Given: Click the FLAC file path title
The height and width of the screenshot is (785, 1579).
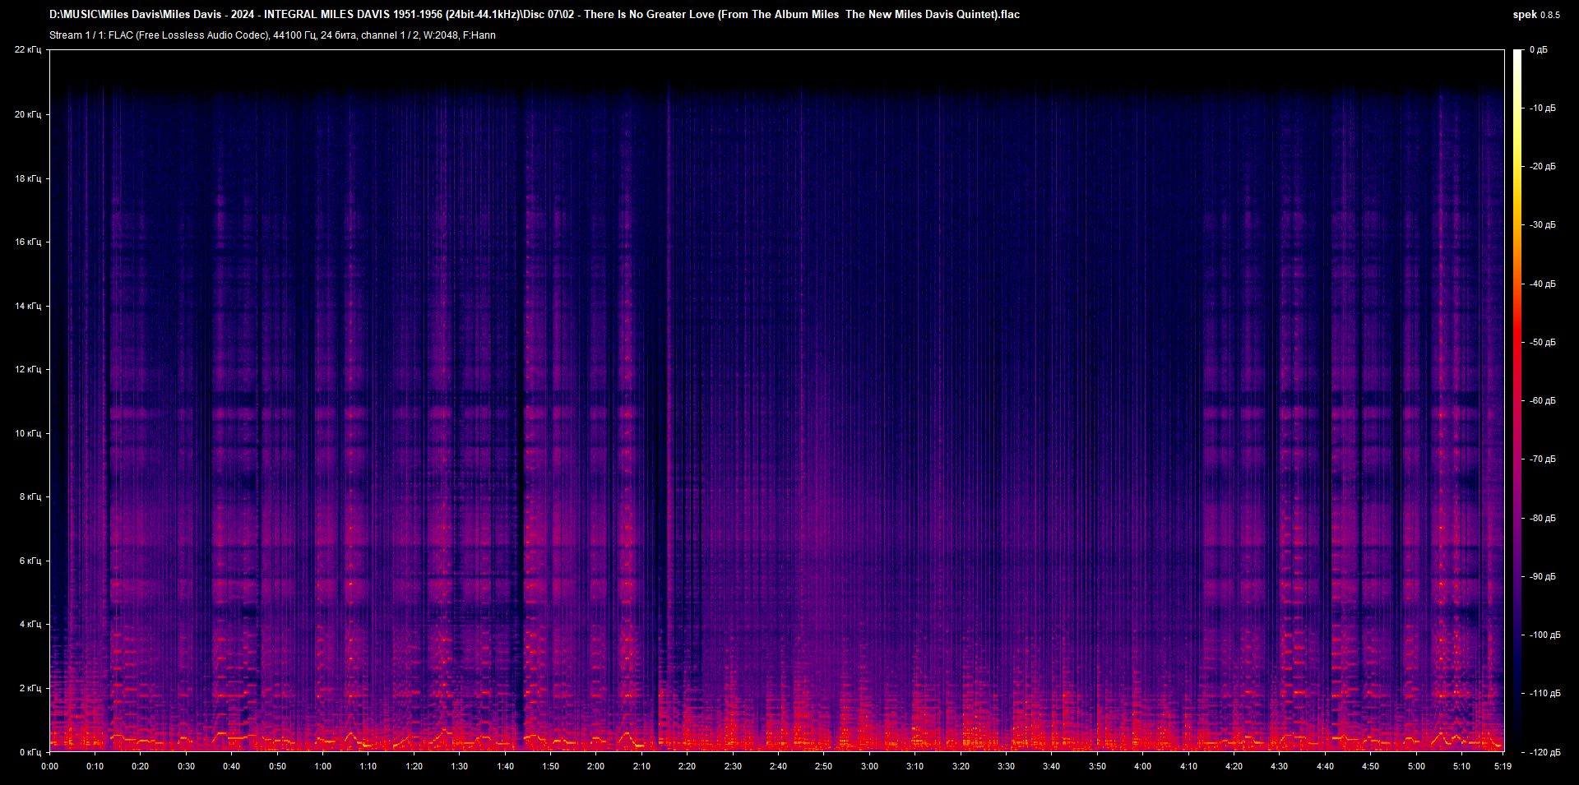Looking at the screenshot, I should (535, 14).
